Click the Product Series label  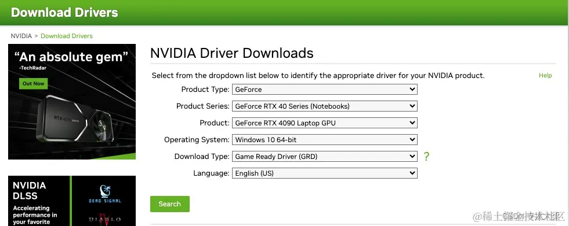point(203,106)
